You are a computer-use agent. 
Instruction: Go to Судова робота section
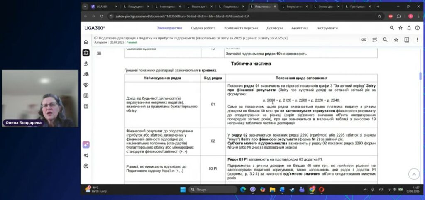click(203, 28)
